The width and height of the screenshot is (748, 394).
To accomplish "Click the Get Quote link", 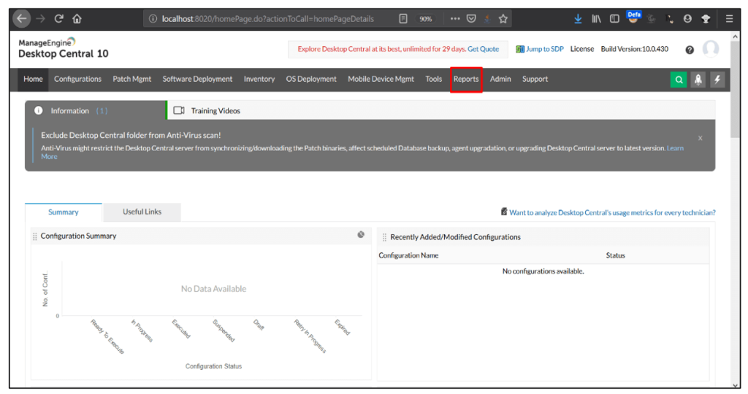I will [483, 49].
